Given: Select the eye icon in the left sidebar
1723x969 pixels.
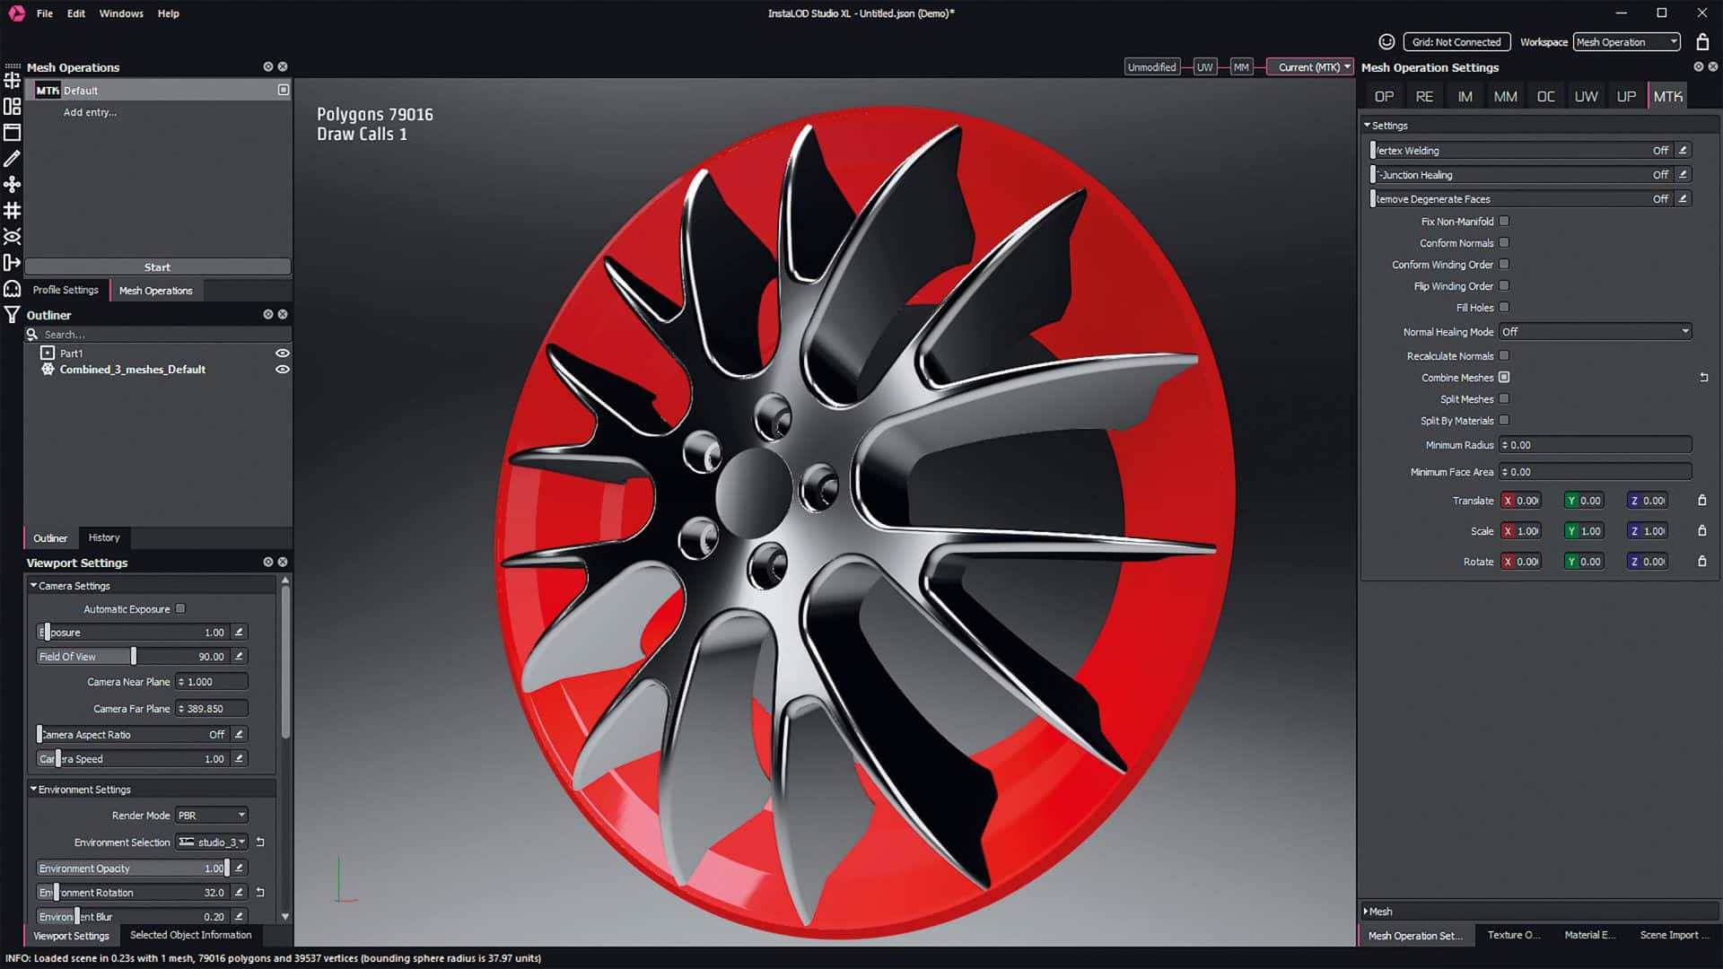Looking at the screenshot, I should click(13, 237).
